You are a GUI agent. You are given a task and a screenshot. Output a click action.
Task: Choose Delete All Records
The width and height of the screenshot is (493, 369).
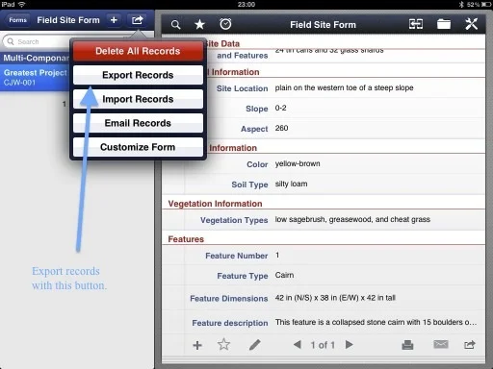138,51
